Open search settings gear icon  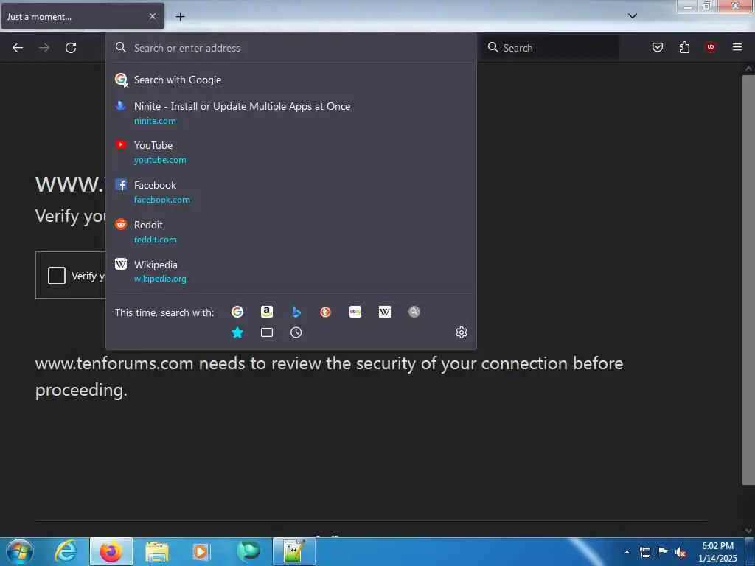[x=462, y=332]
